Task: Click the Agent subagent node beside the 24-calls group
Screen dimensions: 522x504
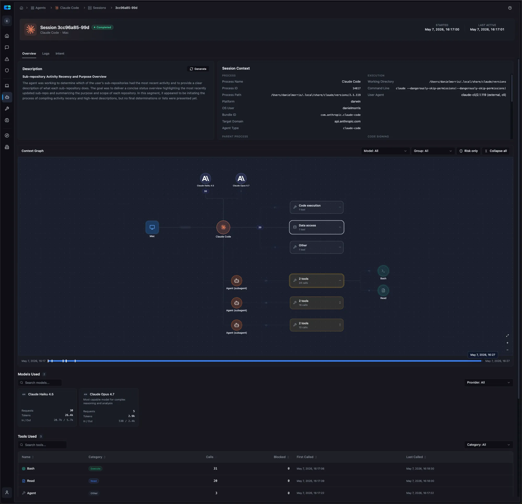Action: tap(236, 280)
